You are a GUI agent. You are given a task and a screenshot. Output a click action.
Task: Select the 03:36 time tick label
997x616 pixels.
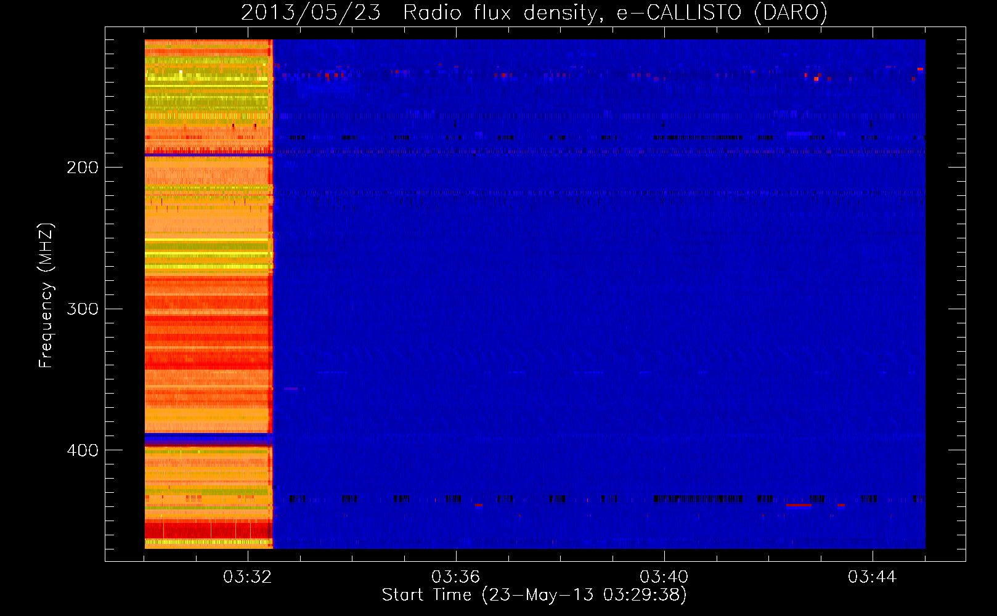456,577
